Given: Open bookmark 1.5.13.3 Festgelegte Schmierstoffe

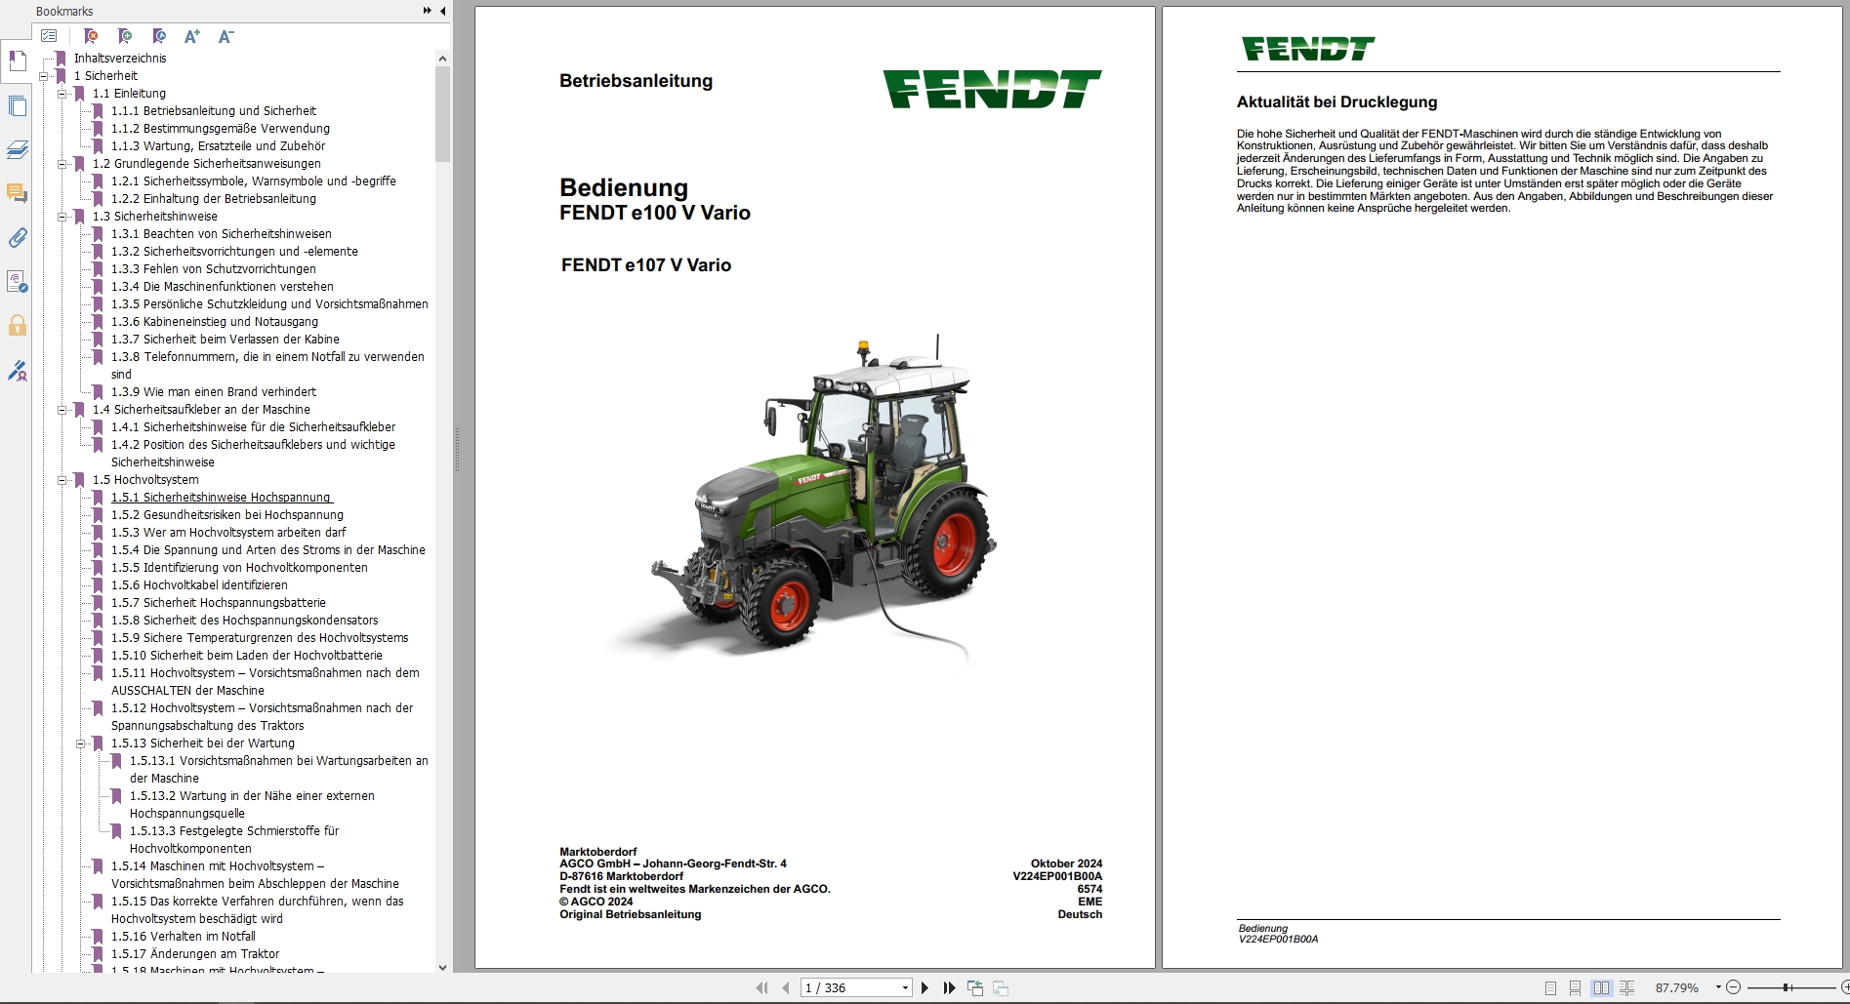Looking at the screenshot, I should (234, 840).
